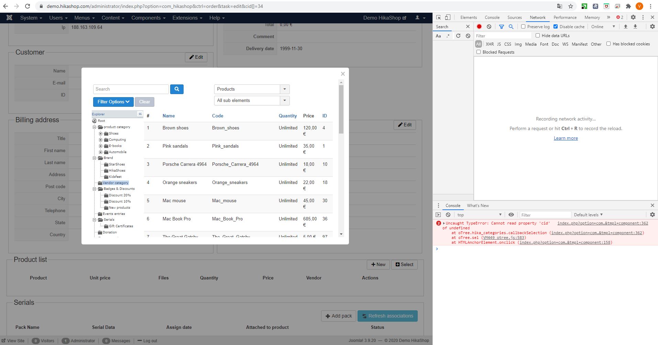Follow the Learn more link
Screen dimensions: 658x345
(x=566, y=138)
